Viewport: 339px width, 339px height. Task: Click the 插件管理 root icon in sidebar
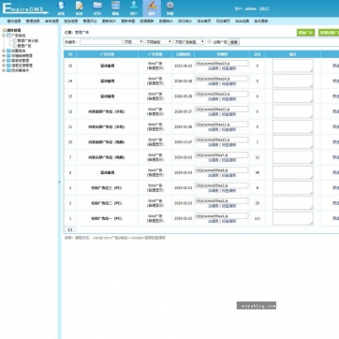pos(5,30)
